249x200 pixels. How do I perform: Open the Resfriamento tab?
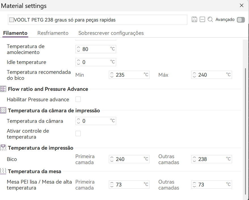click(x=53, y=33)
